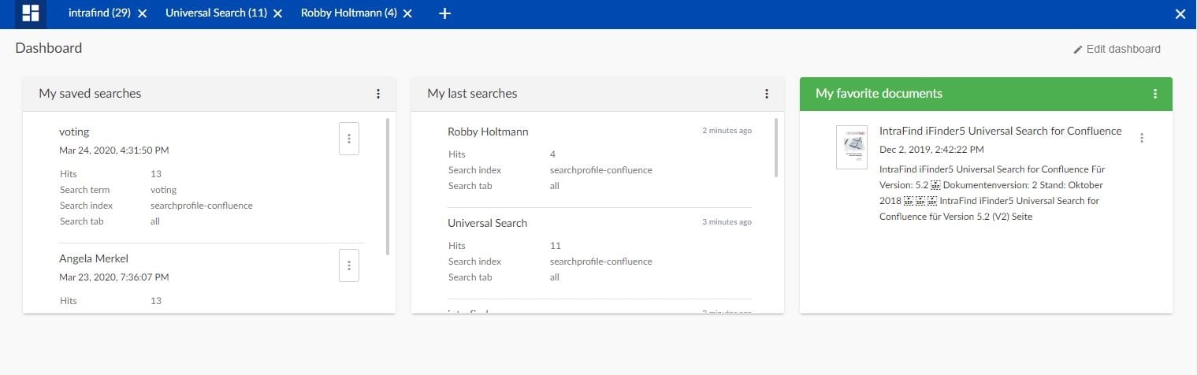
Task: Click the favorite document thumbnail
Action: (x=851, y=147)
